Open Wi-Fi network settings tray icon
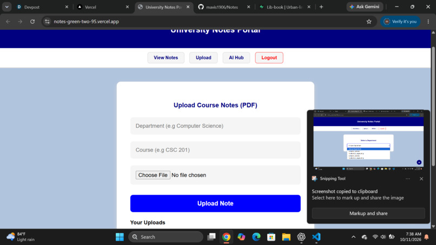 click(x=375, y=237)
